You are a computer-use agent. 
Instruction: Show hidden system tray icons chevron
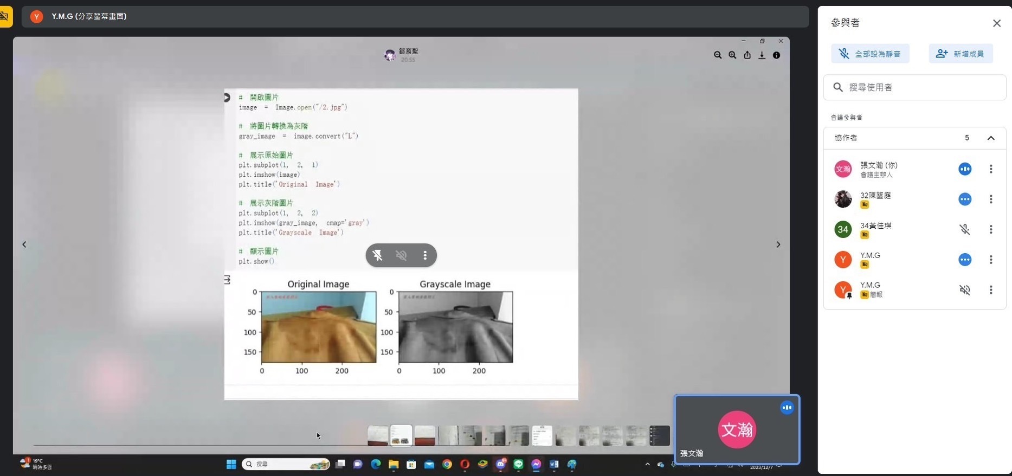tap(647, 464)
